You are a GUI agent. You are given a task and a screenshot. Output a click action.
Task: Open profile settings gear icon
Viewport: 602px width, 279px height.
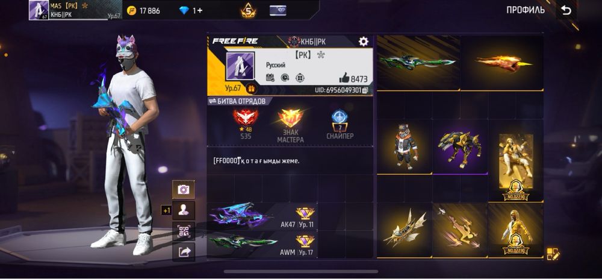coord(363,42)
